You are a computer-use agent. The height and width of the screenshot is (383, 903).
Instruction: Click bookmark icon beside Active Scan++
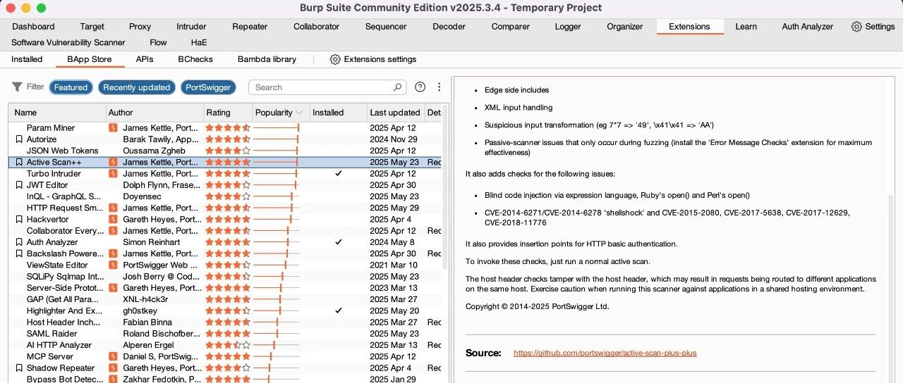(19, 162)
